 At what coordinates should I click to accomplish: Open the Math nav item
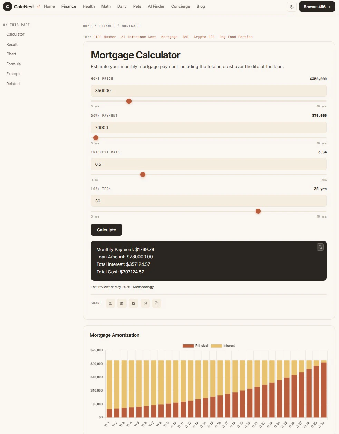(106, 6)
